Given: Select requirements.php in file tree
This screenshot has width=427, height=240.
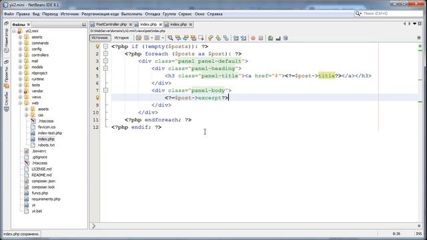Looking at the screenshot, I should click(46, 199).
